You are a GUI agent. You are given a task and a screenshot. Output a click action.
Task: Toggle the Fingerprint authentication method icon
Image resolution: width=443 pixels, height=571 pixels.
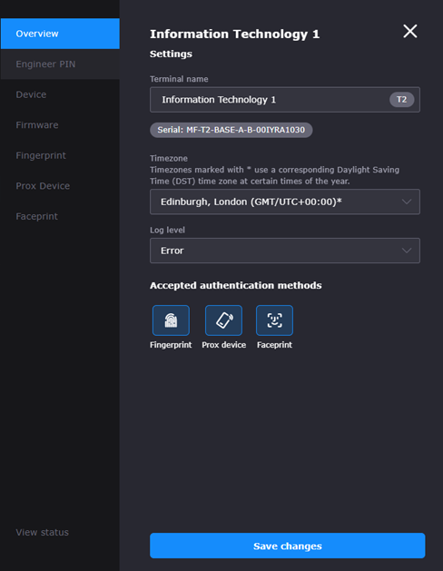point(171,320)
